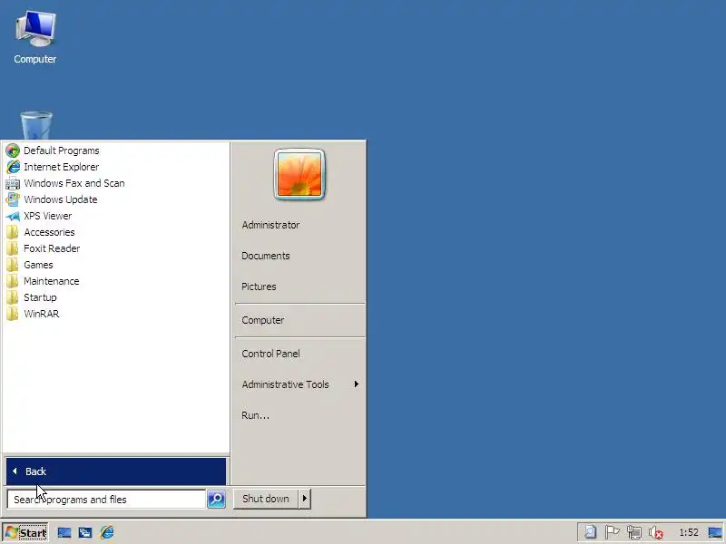Expand the Maintenance folder
Image resolution: width=726 pixels, height=544 pixels.
[x=52, y=281]
